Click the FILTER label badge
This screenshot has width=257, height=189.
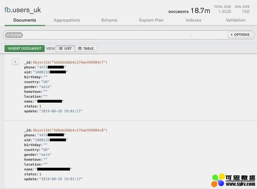14,35
